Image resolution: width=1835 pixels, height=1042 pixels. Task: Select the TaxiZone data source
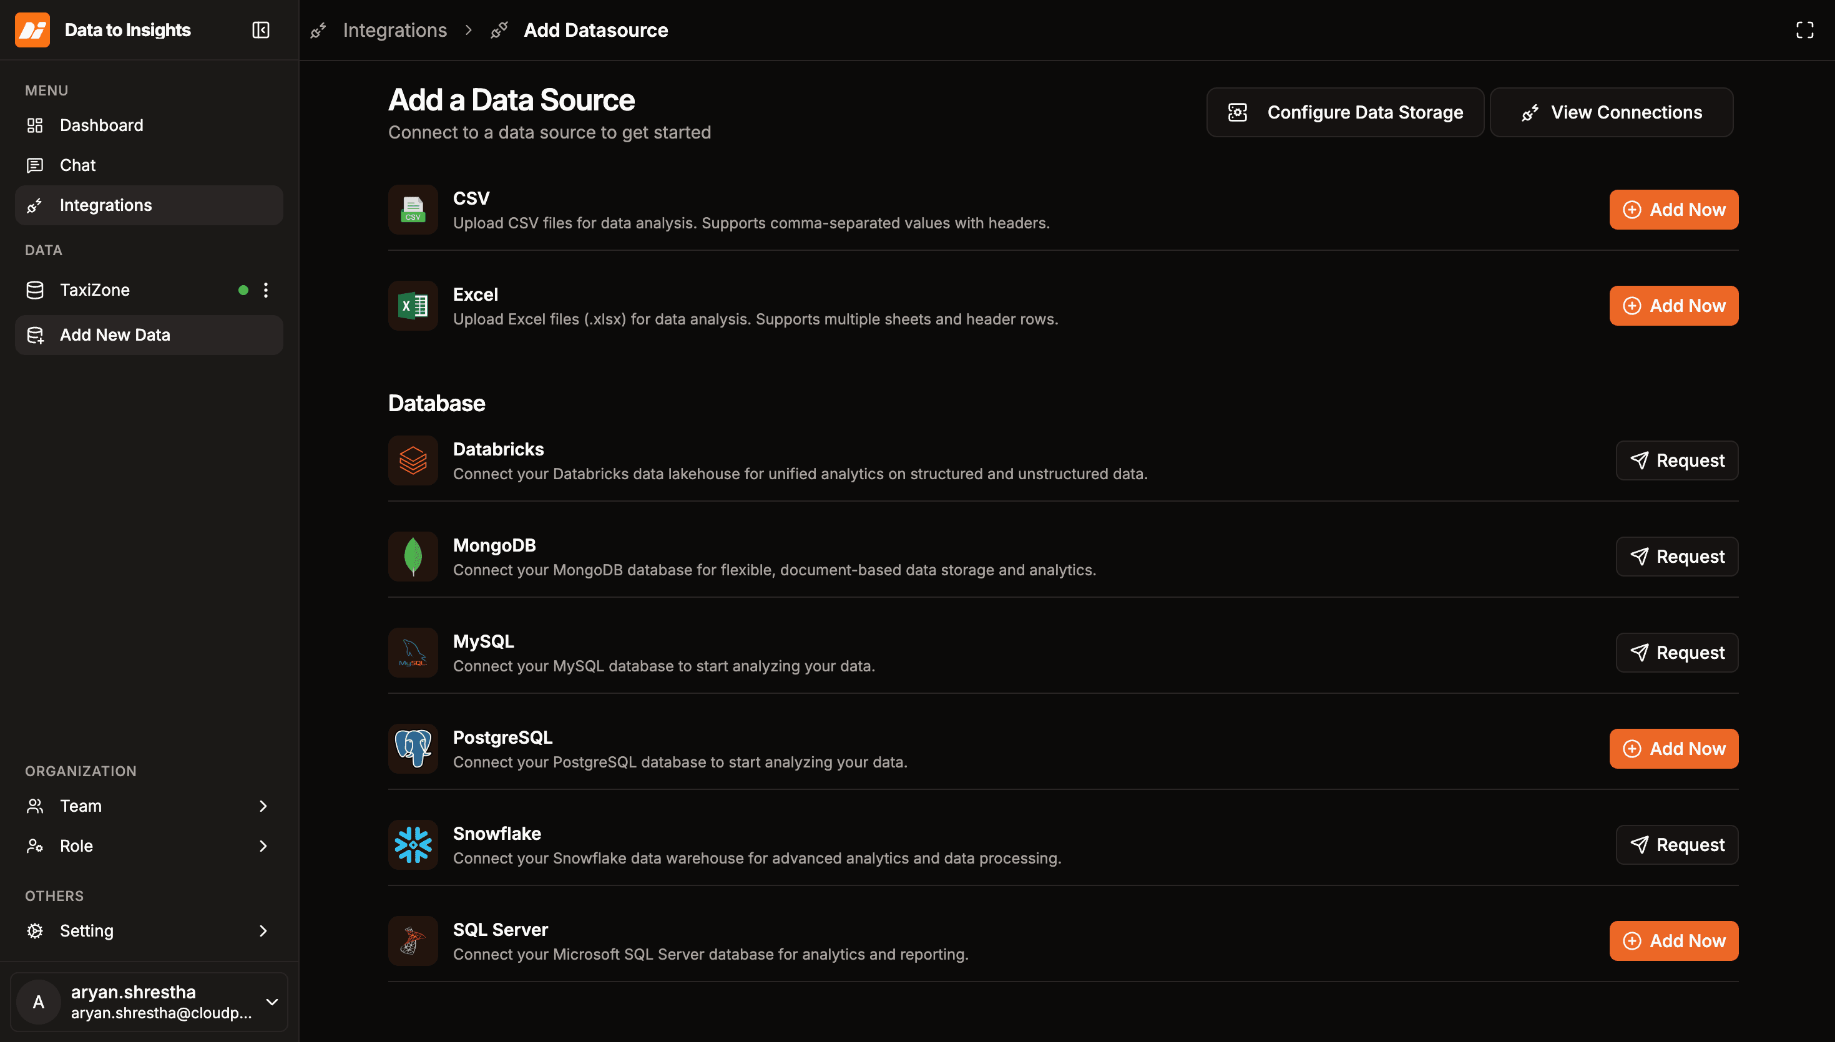(x=149, y=290)
